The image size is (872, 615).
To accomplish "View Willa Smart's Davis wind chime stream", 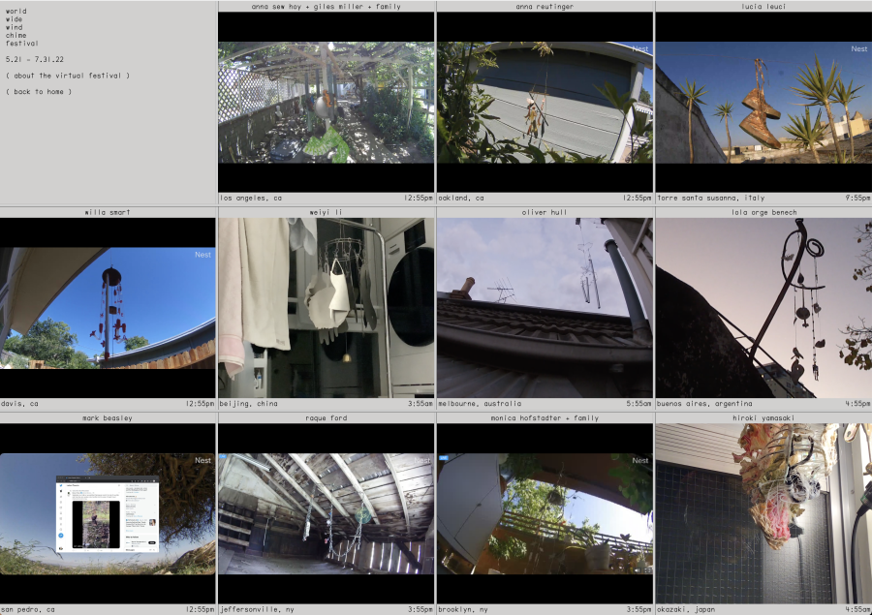I will (108, 308).
